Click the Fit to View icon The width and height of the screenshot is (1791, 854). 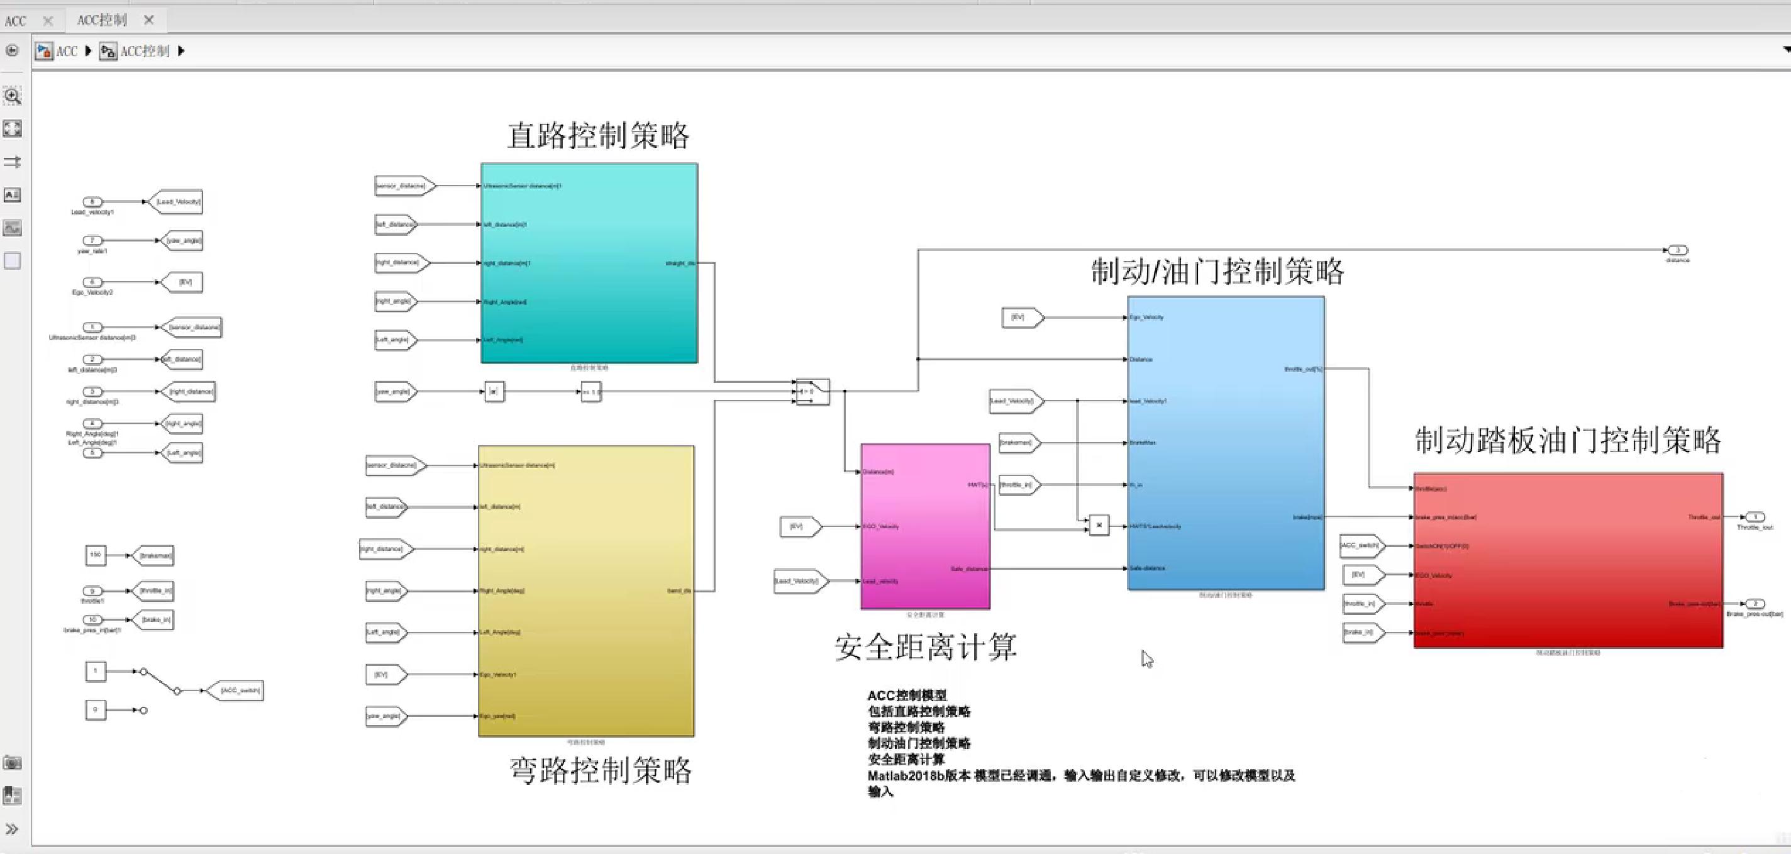click(13, 129)
